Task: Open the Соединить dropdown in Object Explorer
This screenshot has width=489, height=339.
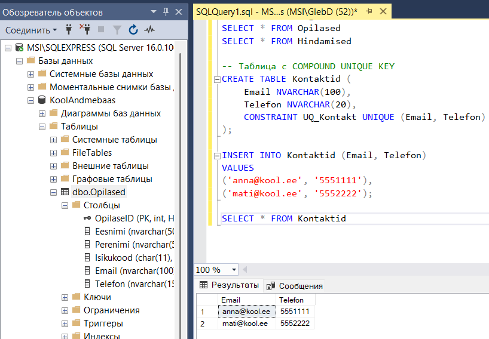Action: pos(31,30)
